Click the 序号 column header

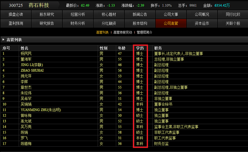pyautogui.click(x=6, y=48)
